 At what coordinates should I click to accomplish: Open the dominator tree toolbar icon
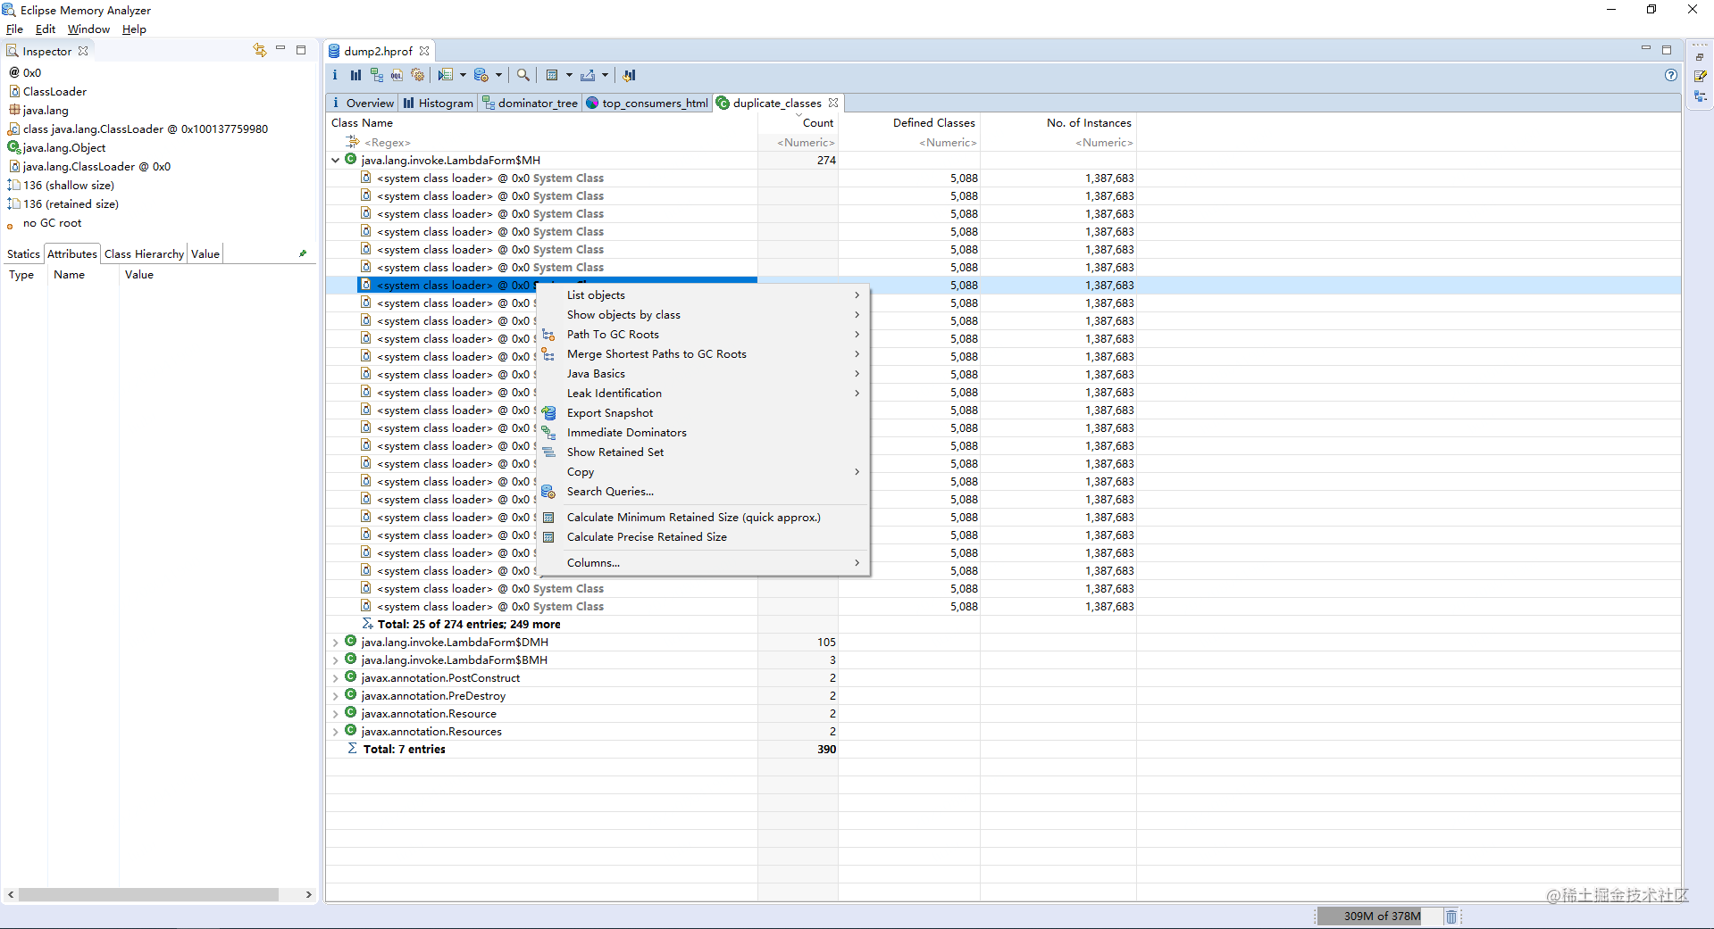tap(376, 75)
